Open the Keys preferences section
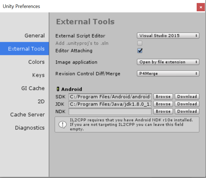Screen dimensions: 206x178 (38, 75)
